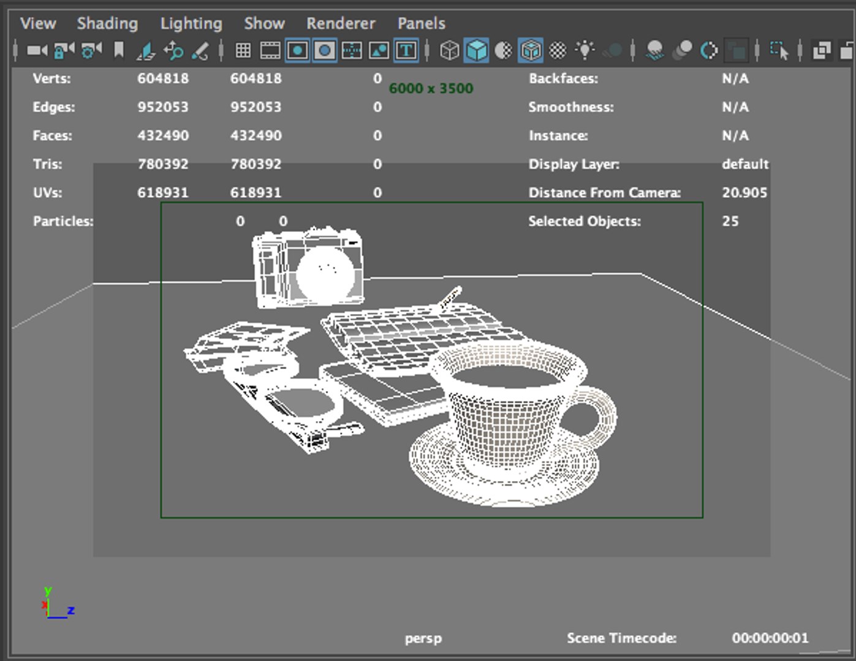Click the Motion Blur icon
The image size is (856, 661).
pos(682,50)
